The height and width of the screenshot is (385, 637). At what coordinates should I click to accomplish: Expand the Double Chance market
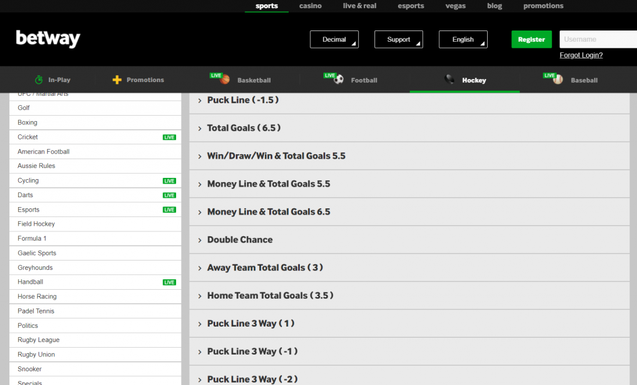(409, 239)
